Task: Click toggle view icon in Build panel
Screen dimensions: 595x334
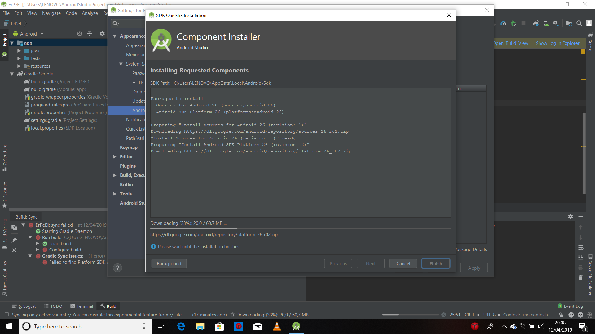Action: click(14, 228)
